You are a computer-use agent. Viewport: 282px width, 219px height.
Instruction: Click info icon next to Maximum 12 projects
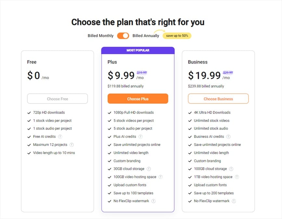(x=72, y=145)
